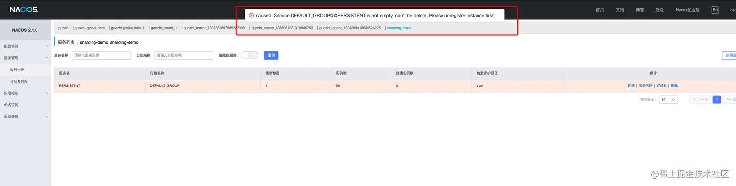Focus the 服务名称 input field

tap(101, 55)
